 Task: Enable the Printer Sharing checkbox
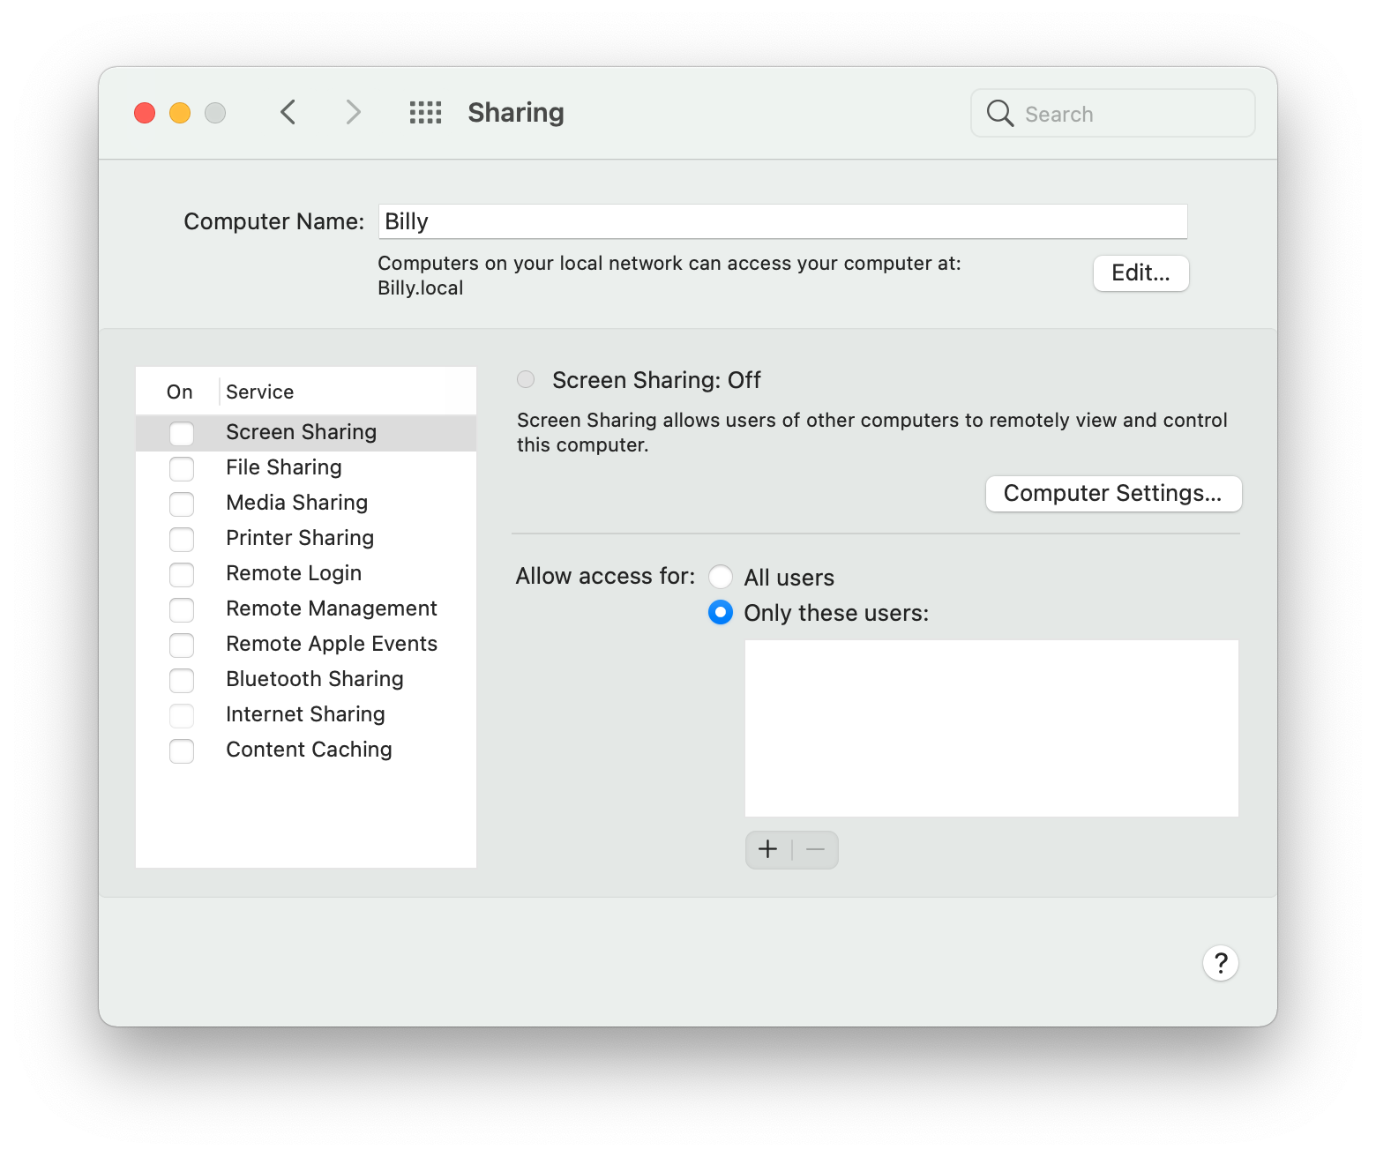tap(182, 539)
